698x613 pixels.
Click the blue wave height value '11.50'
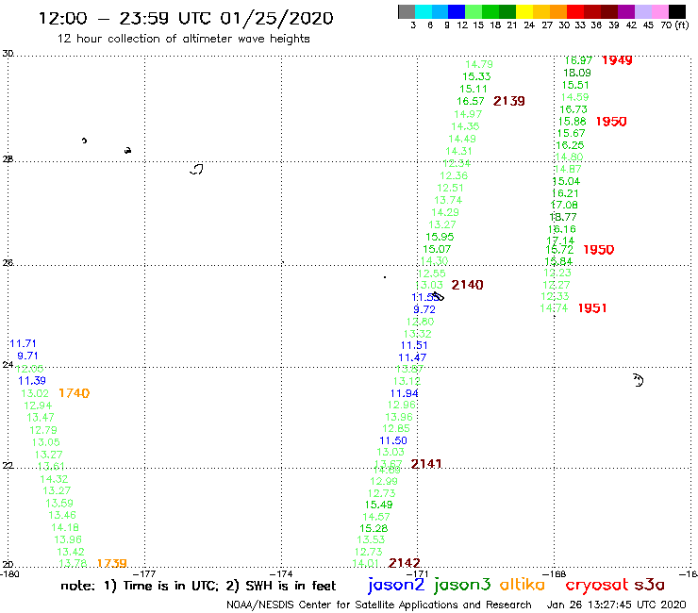click(393, 440)
